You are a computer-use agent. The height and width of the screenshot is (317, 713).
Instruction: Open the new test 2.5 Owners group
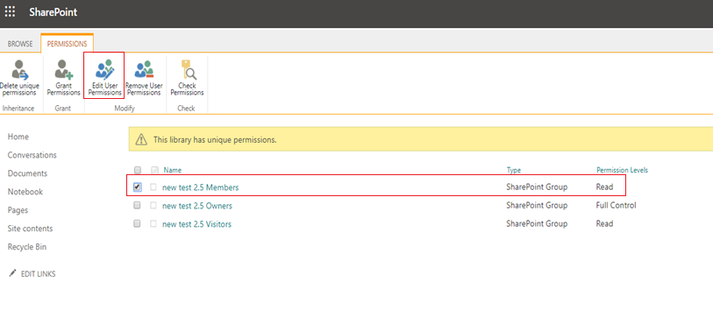[197, 206]
